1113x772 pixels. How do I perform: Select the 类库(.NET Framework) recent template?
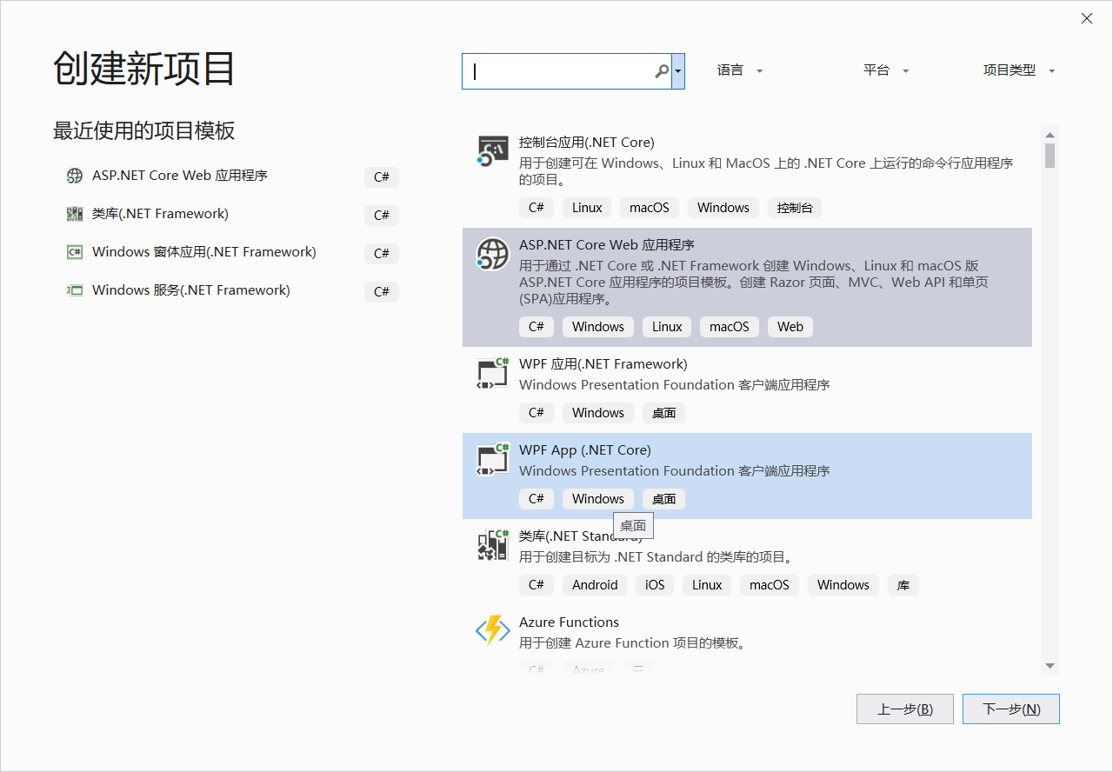click(x=159, y=213)
